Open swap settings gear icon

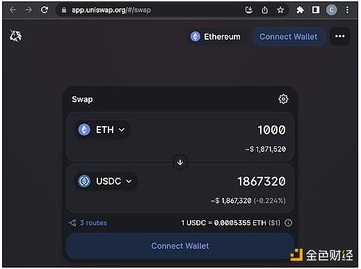coord(283,99)
